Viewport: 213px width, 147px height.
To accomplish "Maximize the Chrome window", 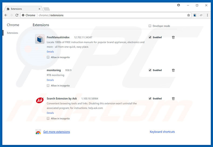I will [197, 5].
